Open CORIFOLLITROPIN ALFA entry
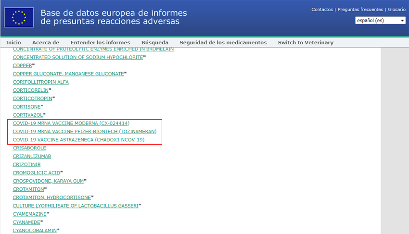 (x=40, y=82)
